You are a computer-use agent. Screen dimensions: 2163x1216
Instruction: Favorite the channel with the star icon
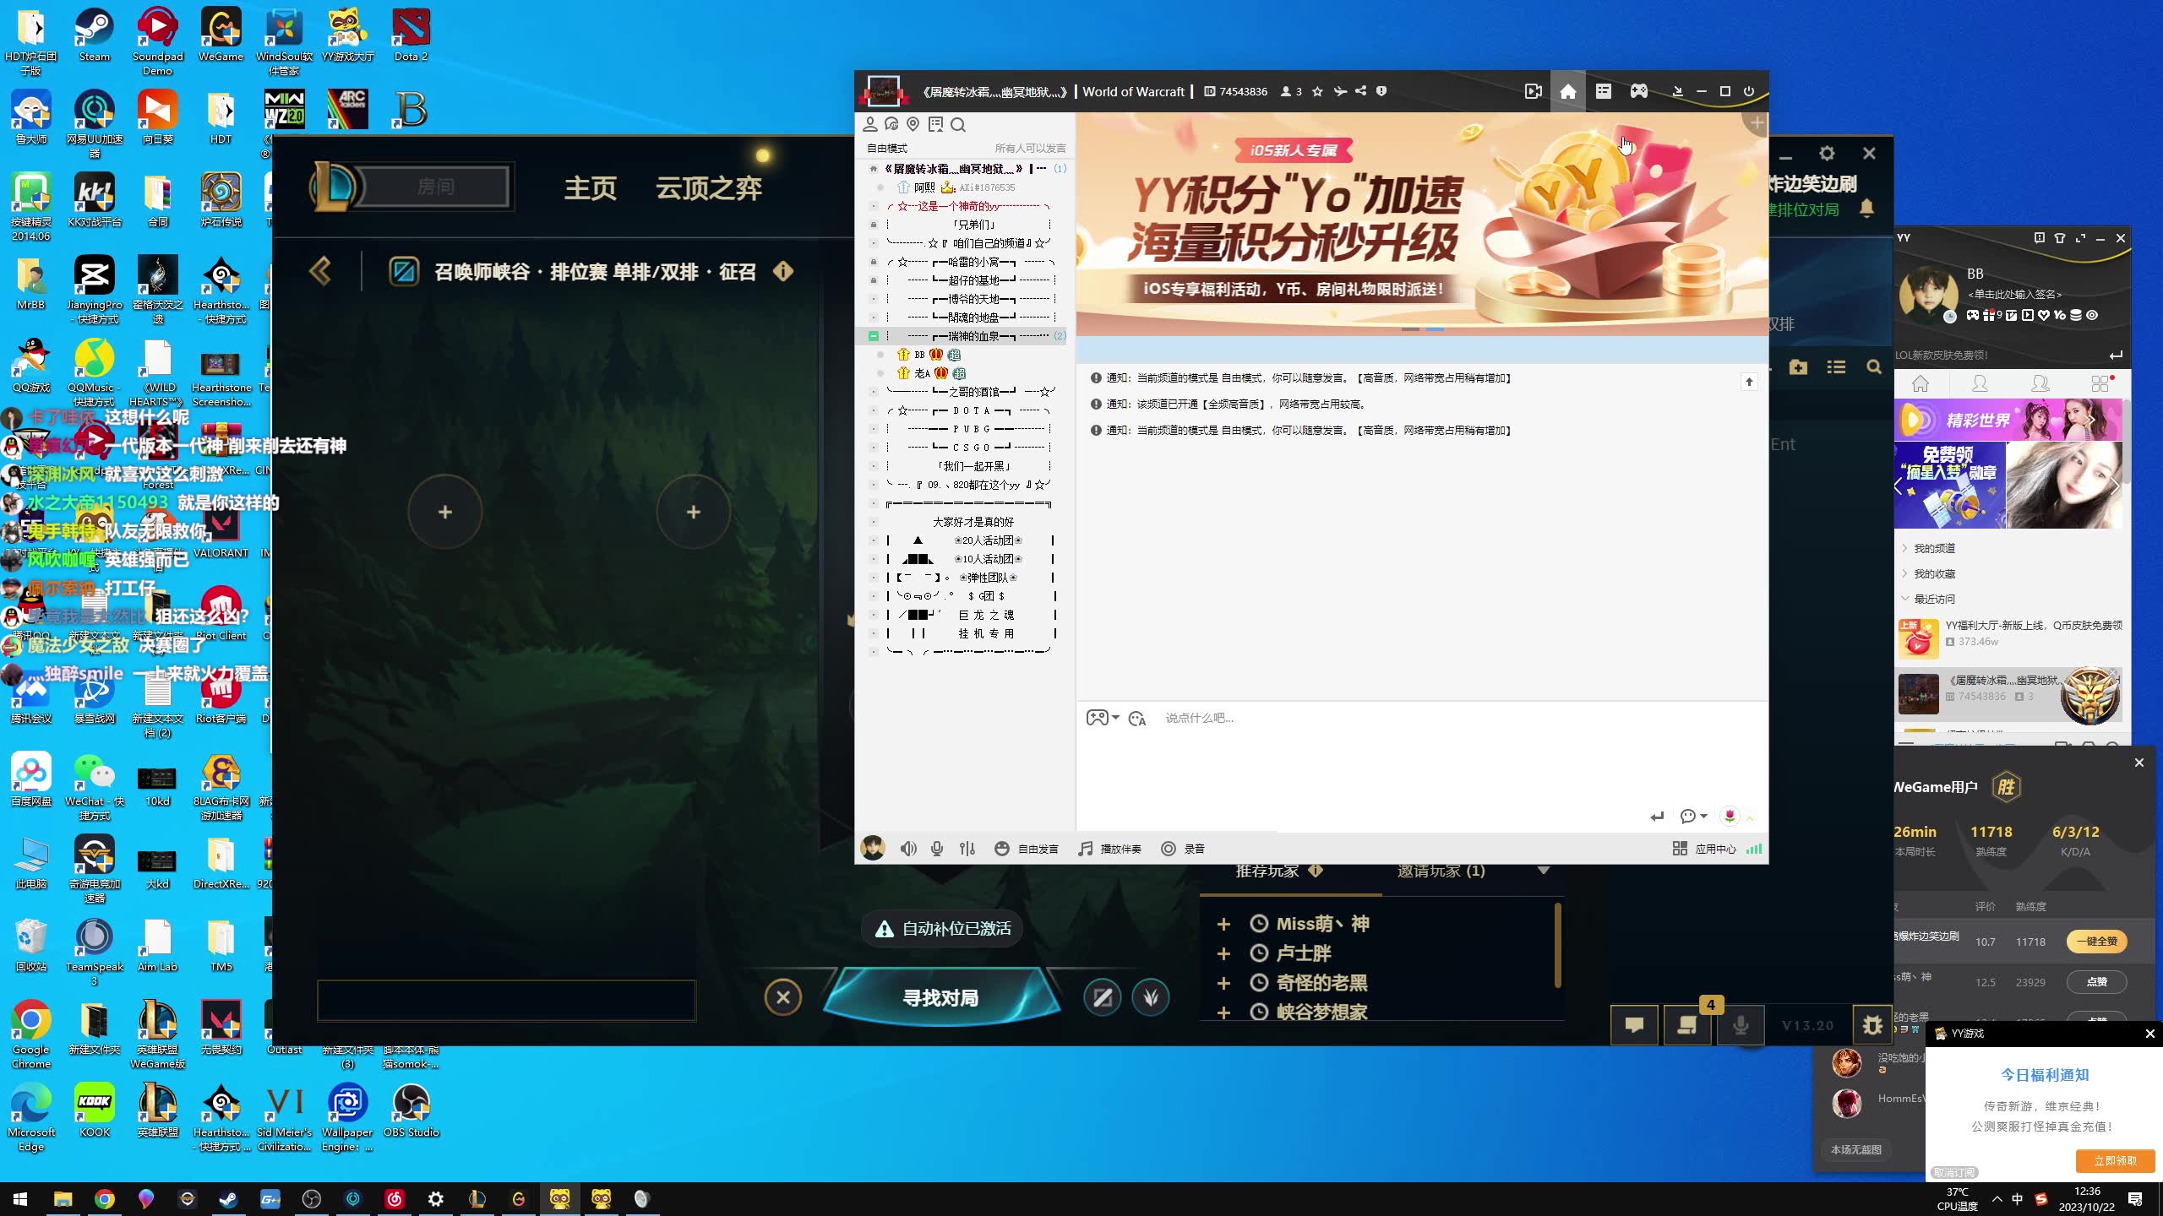coord(1317,91)
